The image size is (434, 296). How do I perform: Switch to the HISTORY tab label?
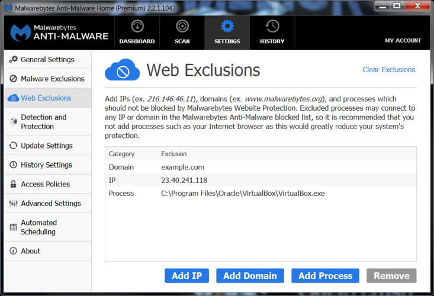coord(272,41)
